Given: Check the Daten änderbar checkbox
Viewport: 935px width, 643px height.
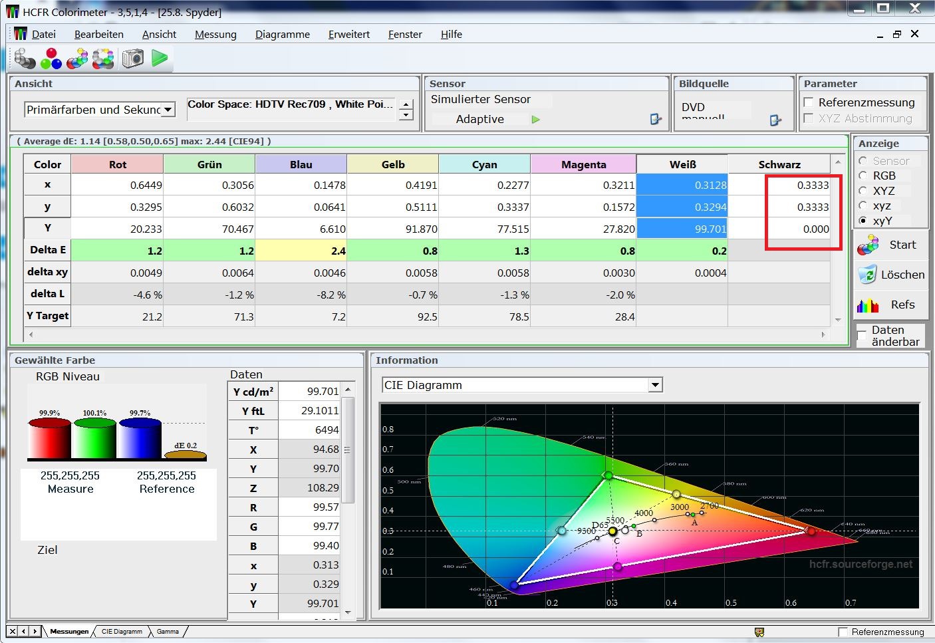Looking at the screenshot, I should [862, 335].
